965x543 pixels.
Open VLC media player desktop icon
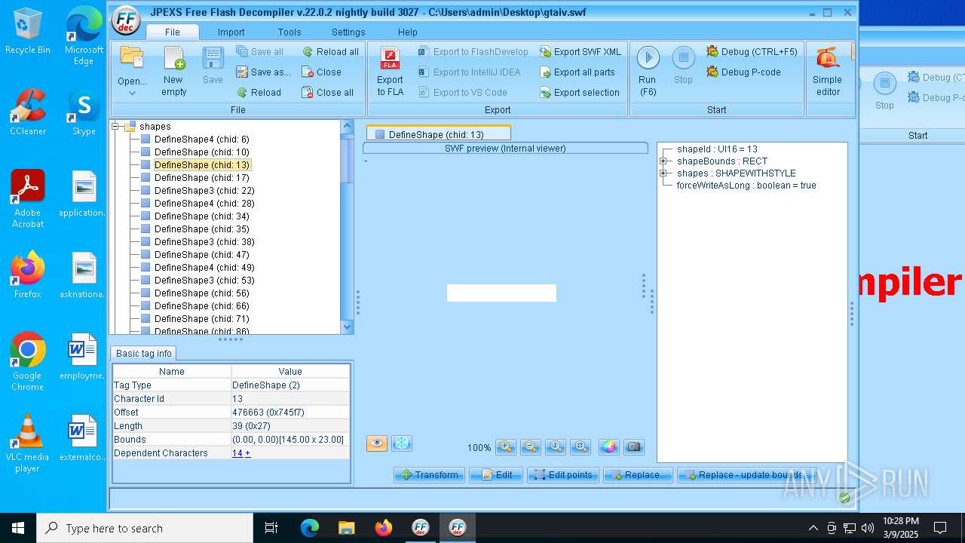coord(27,443)
